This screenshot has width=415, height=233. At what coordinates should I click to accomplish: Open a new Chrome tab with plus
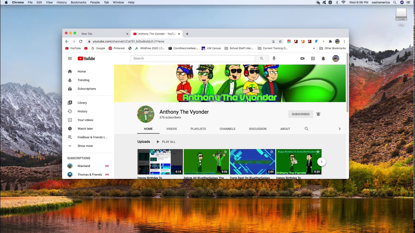click(187, 34)
